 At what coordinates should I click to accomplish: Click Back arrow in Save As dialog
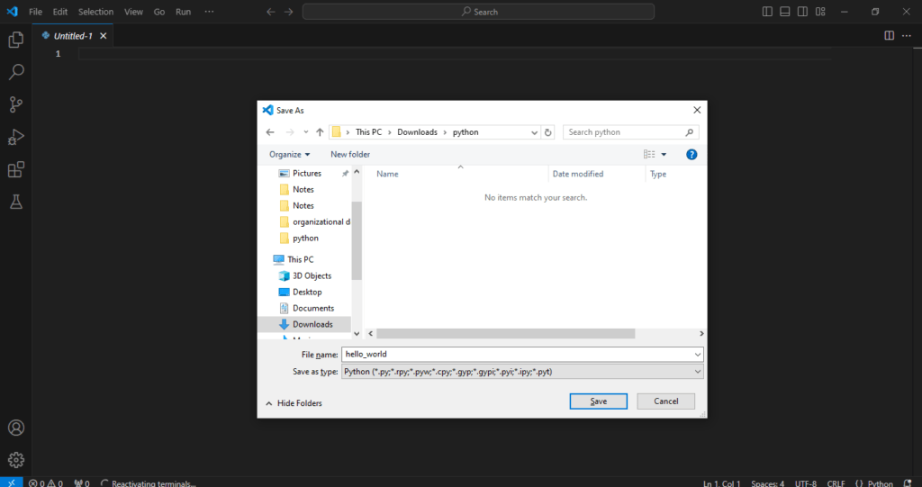pyautogui.click(x=270, y=132)
